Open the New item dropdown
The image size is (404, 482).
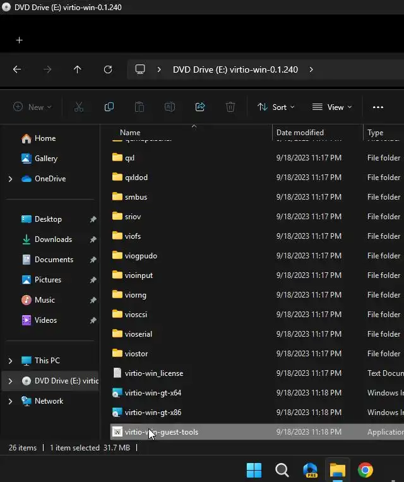(32, 107)
